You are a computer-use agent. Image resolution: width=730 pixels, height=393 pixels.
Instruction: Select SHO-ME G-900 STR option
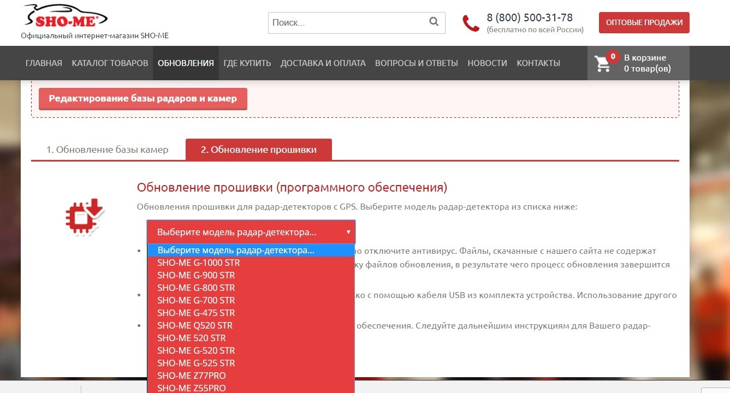click(251, 275)
